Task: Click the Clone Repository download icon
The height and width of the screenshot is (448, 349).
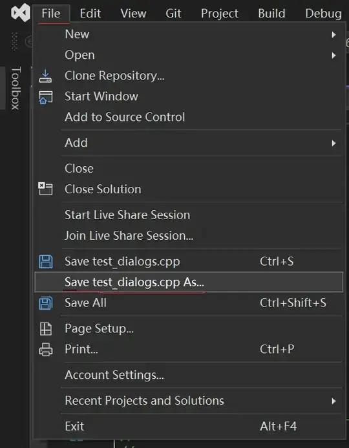Action: [45, 76]
